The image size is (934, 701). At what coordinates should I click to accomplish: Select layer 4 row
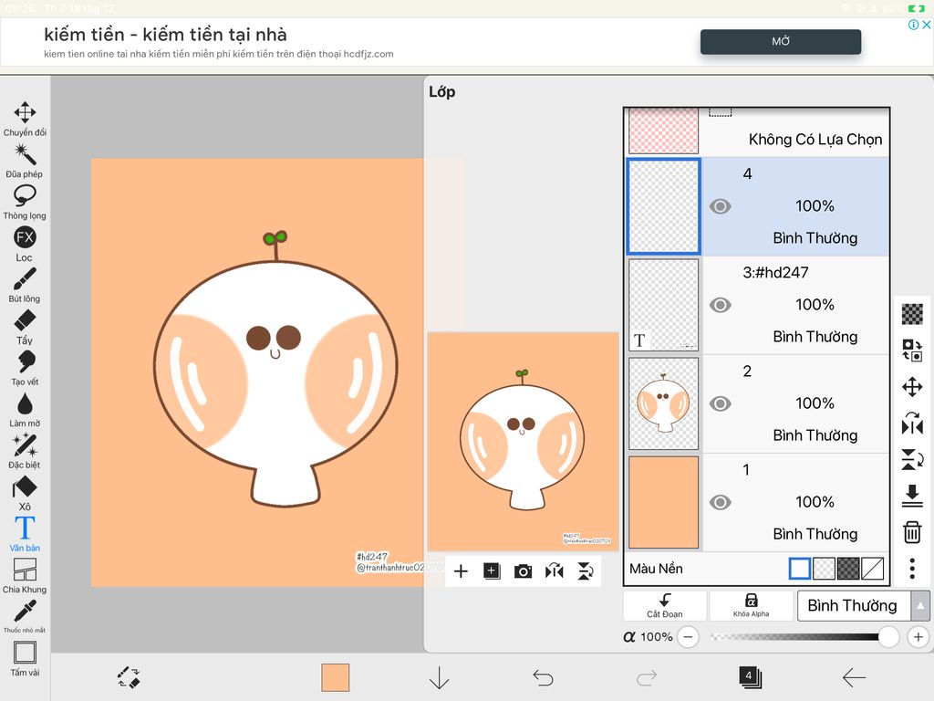[758, 206]
